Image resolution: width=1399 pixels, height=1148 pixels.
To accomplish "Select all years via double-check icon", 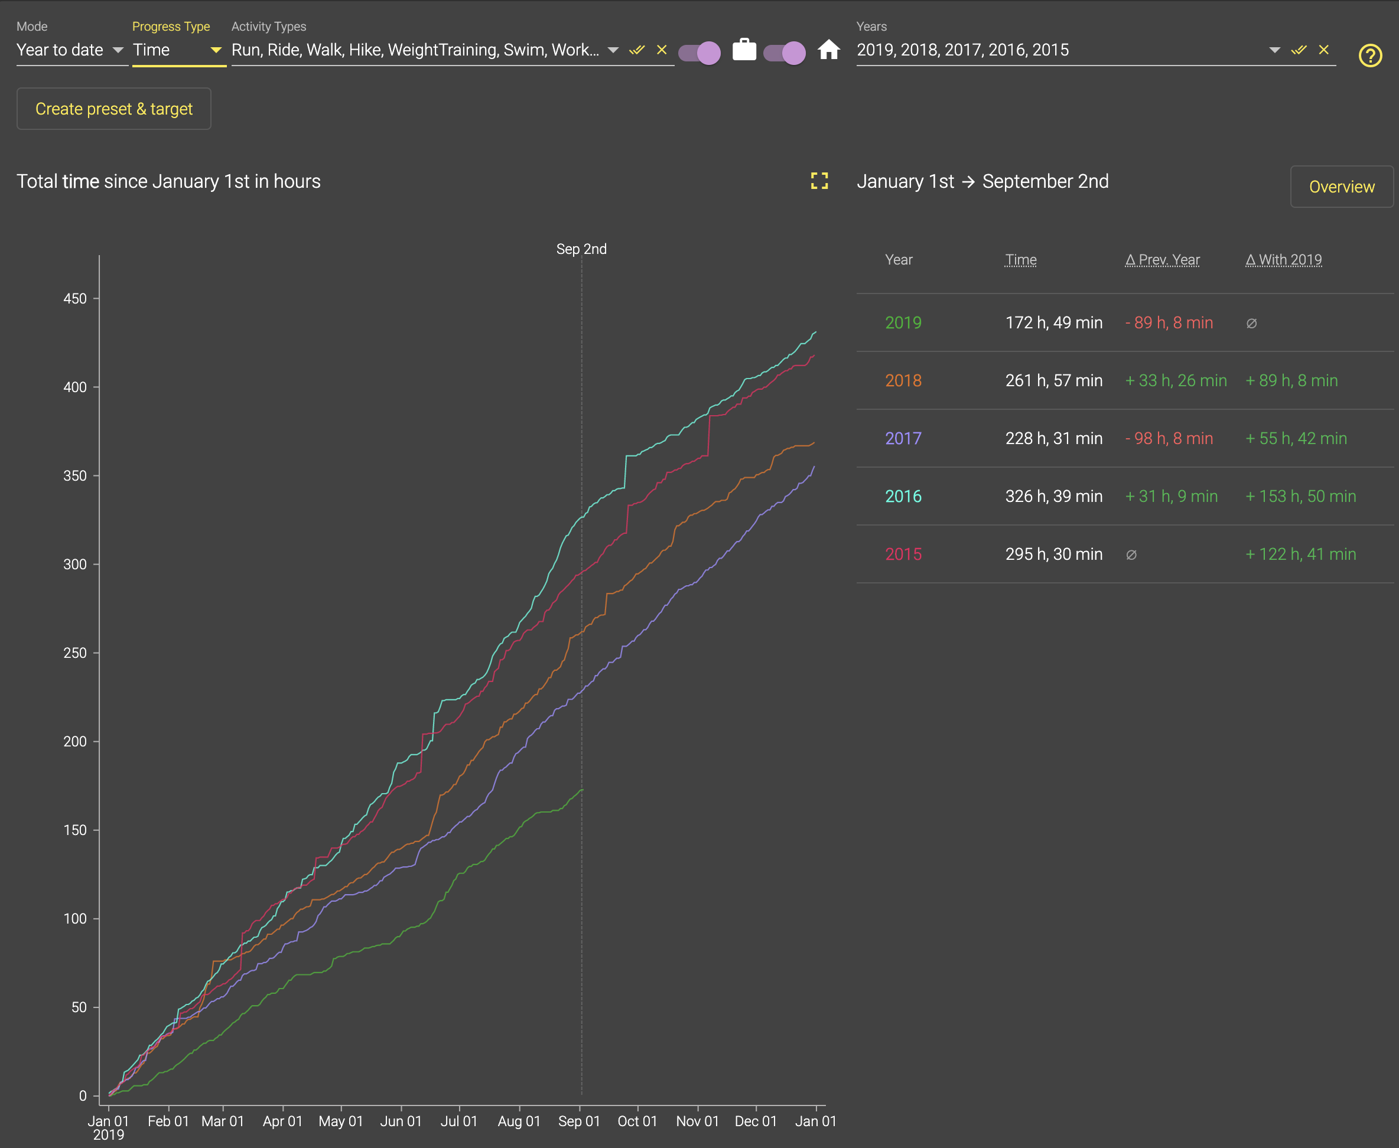I will (1299, 50).
